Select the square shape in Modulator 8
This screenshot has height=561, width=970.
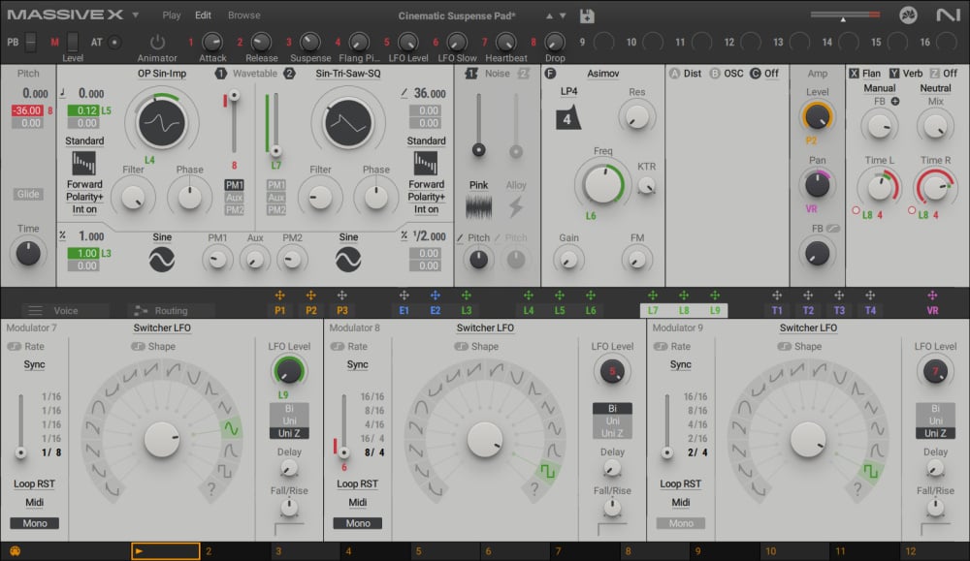pyautogui.click(x=547, y=472)
